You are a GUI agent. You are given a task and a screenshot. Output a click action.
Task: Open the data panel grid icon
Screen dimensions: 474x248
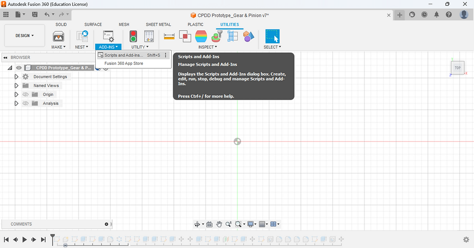(x=6, y=14)
